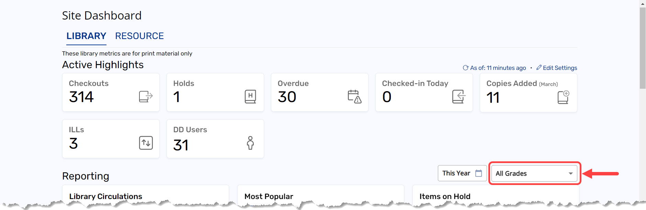
Task: Click the ILLs up-down arrows icon
Action: click(146, 143)
